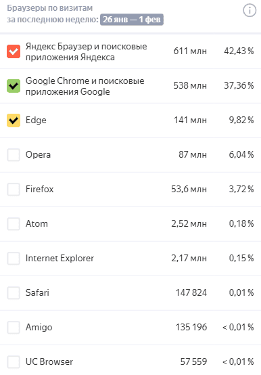Select the Safari checkbox
The image size is (261, 375).
click(x=14, y=292)
